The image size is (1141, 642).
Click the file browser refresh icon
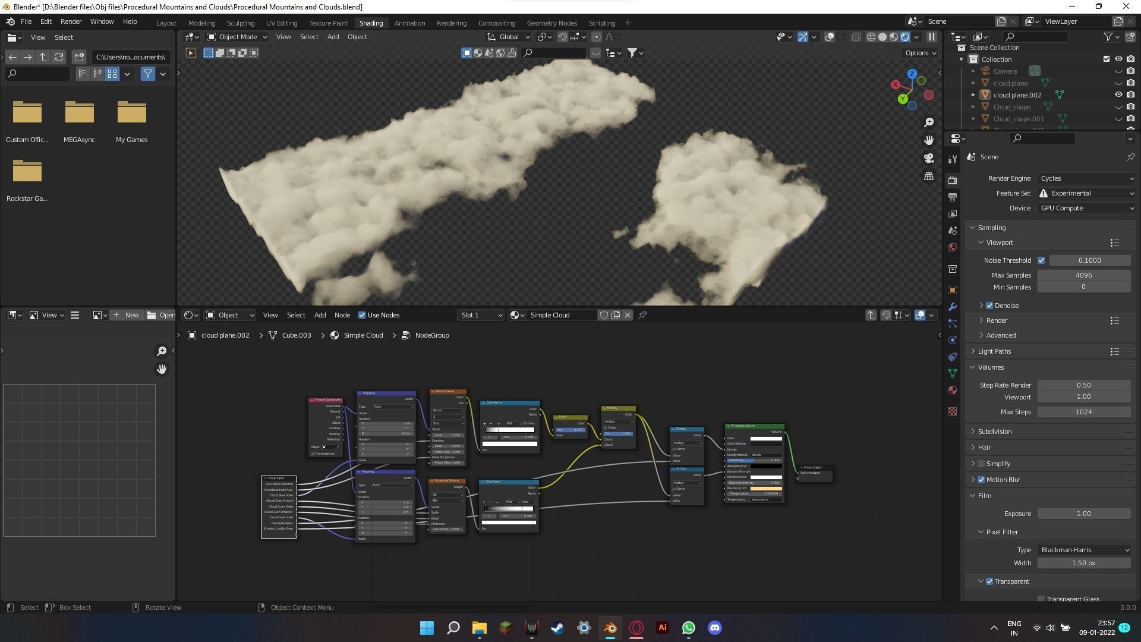click(x=59, y=57)
